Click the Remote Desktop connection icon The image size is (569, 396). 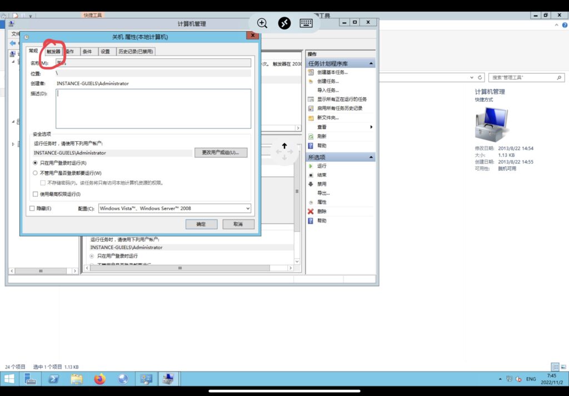(x=284, y=23)
